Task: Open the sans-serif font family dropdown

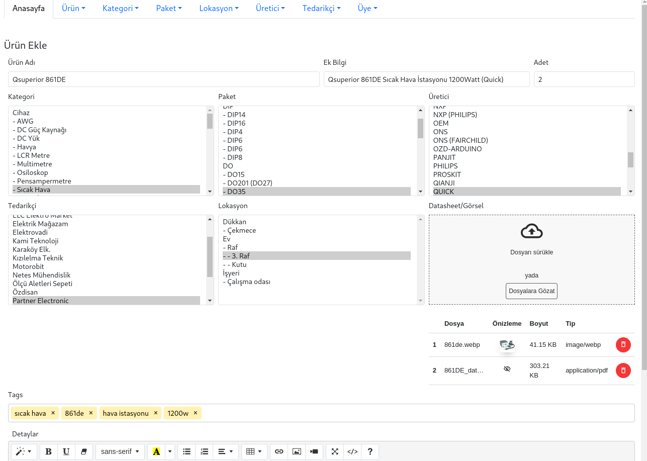Action: pyautogui.click(x=120, y=451)
